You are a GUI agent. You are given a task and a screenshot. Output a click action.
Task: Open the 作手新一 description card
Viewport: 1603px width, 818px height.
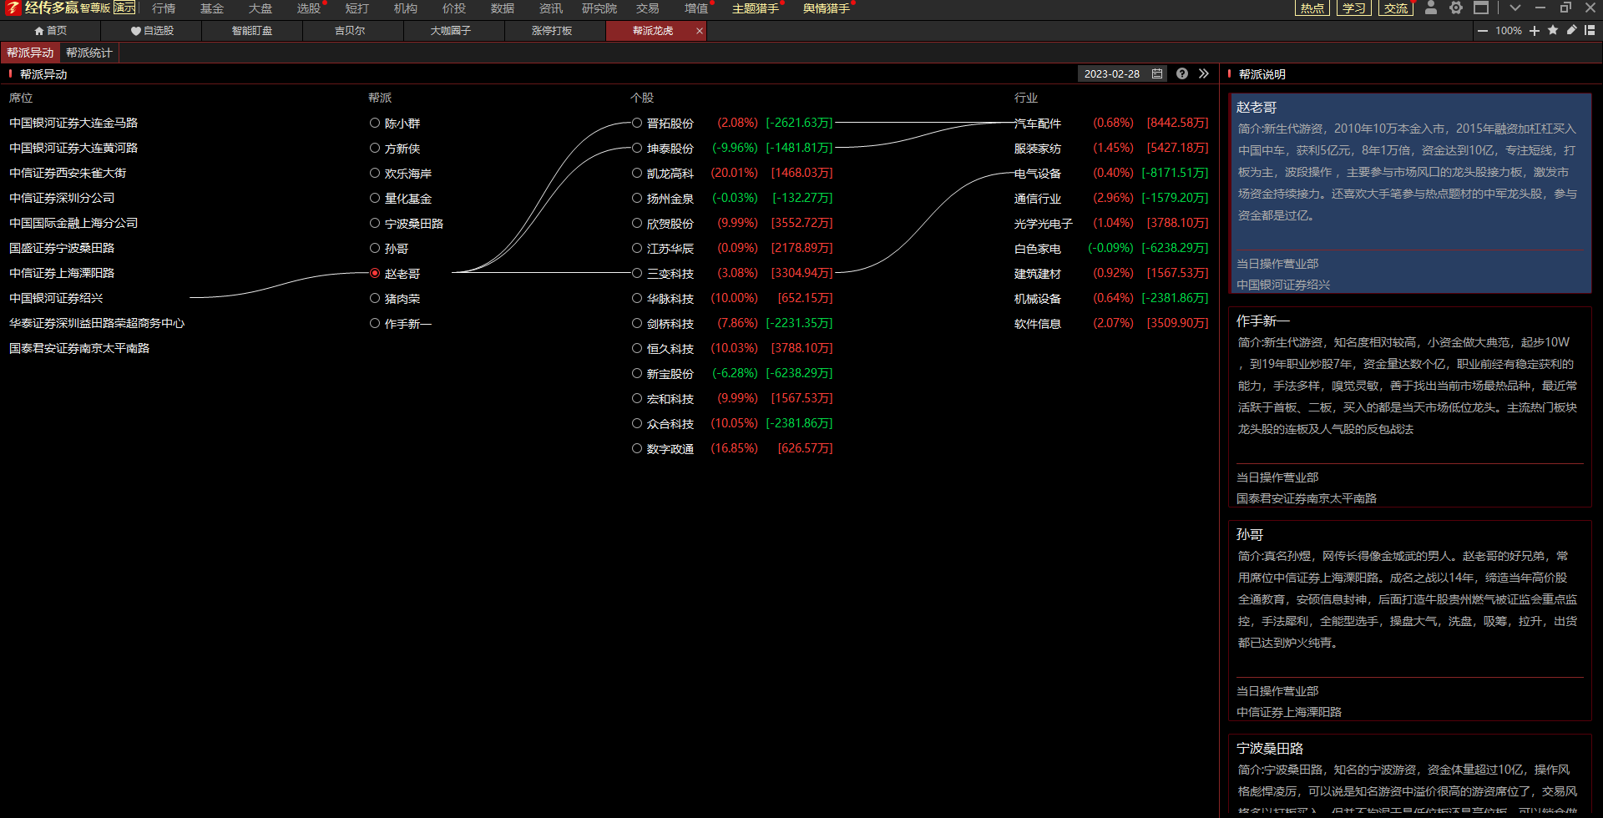(x=1410, y=407)
